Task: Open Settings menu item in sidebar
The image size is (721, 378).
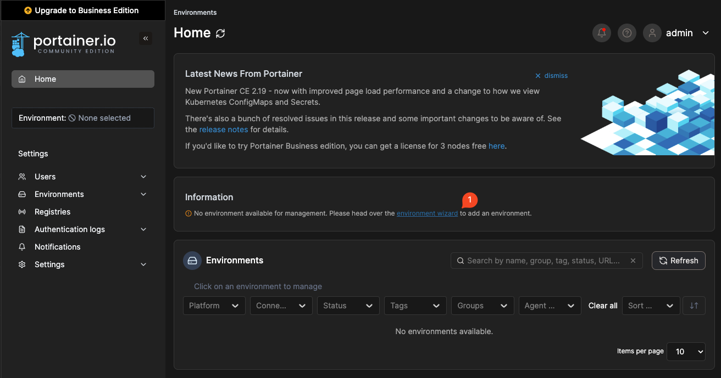Action: (x=83, y=264)
